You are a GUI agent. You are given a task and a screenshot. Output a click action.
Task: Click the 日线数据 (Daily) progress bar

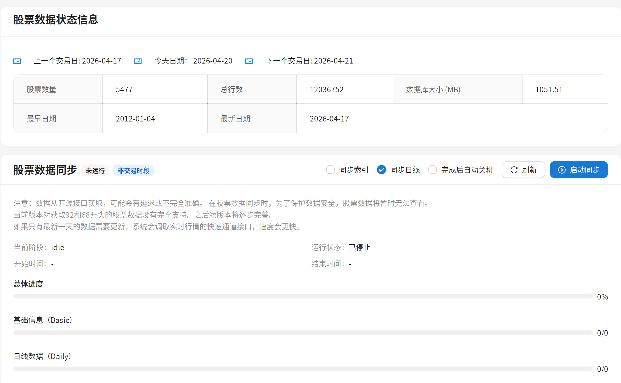tap(303, 369)
